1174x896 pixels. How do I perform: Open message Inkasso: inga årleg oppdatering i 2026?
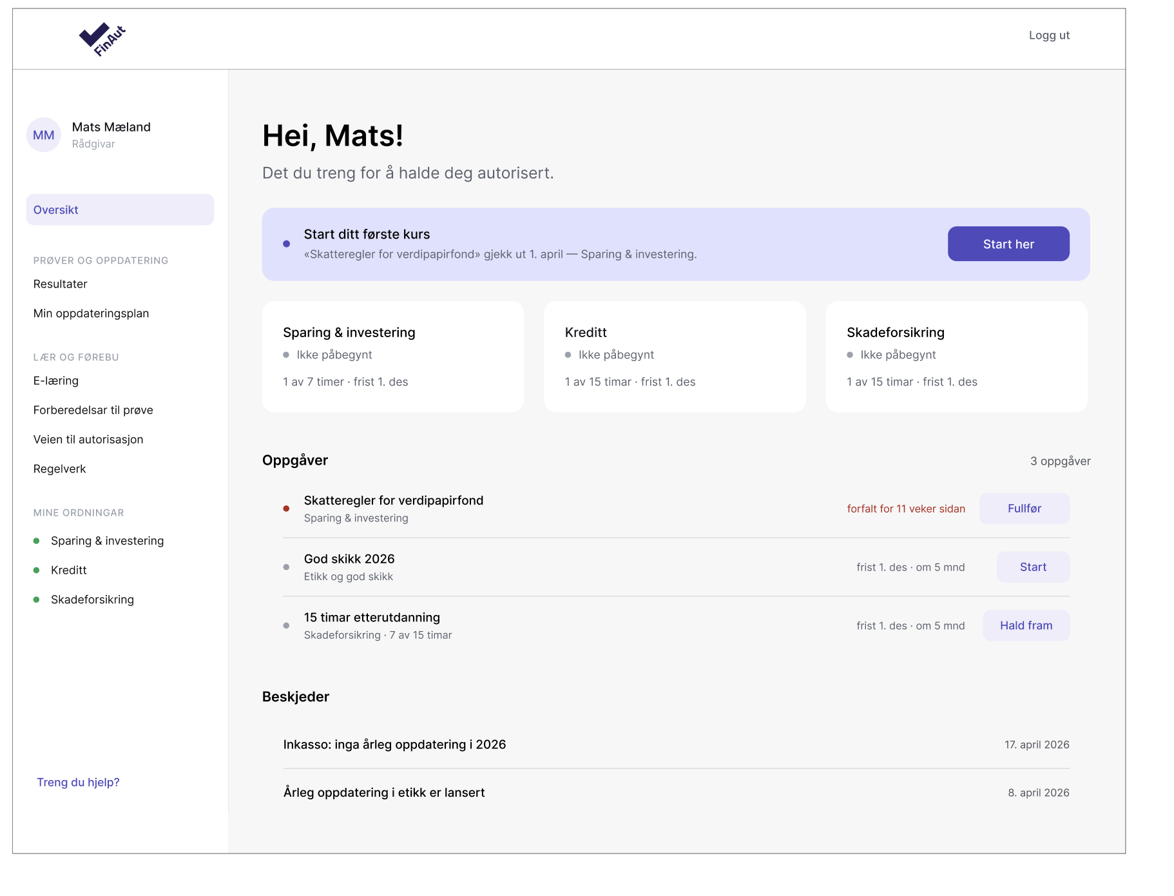676,745
